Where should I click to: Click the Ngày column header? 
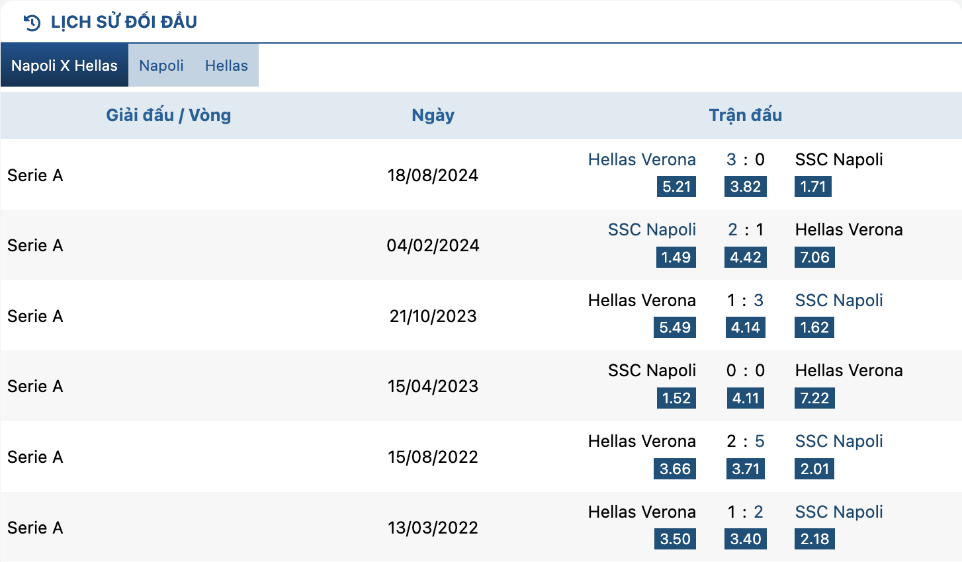tap(433, 116)
